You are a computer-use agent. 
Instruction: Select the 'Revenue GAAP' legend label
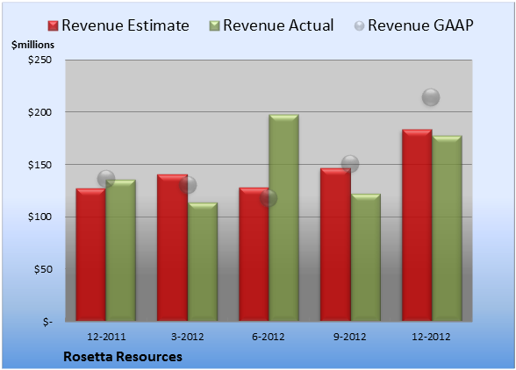(420, 25)
